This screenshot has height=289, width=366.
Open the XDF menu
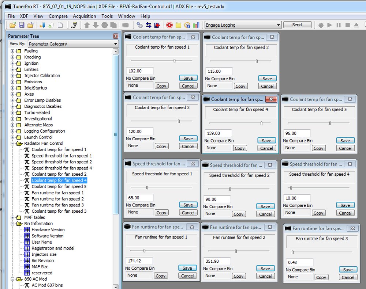point(24,16)
